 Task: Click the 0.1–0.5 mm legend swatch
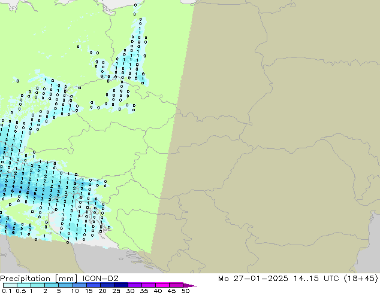(10, 285)
